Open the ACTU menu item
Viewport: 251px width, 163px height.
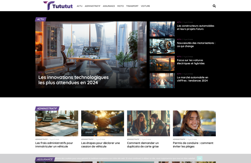[x=79, y=6]
